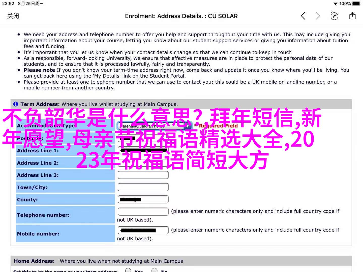The image size is (363, 272).
Task: Open the Accommodation Type dropdown
Action: tap(155, 126)
